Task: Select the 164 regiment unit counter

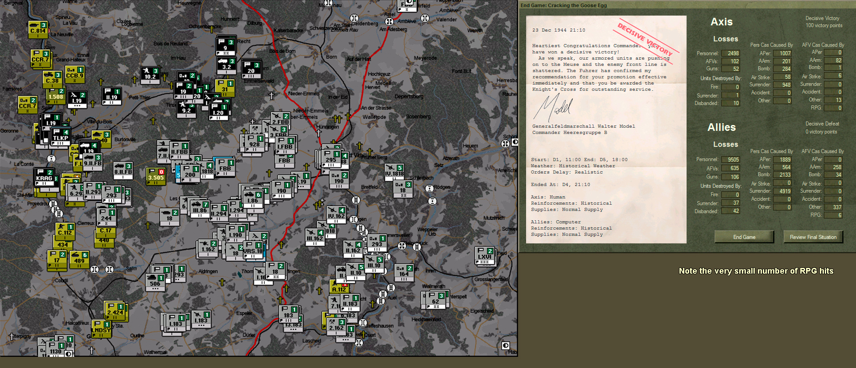Action: [x=404, y=272]
